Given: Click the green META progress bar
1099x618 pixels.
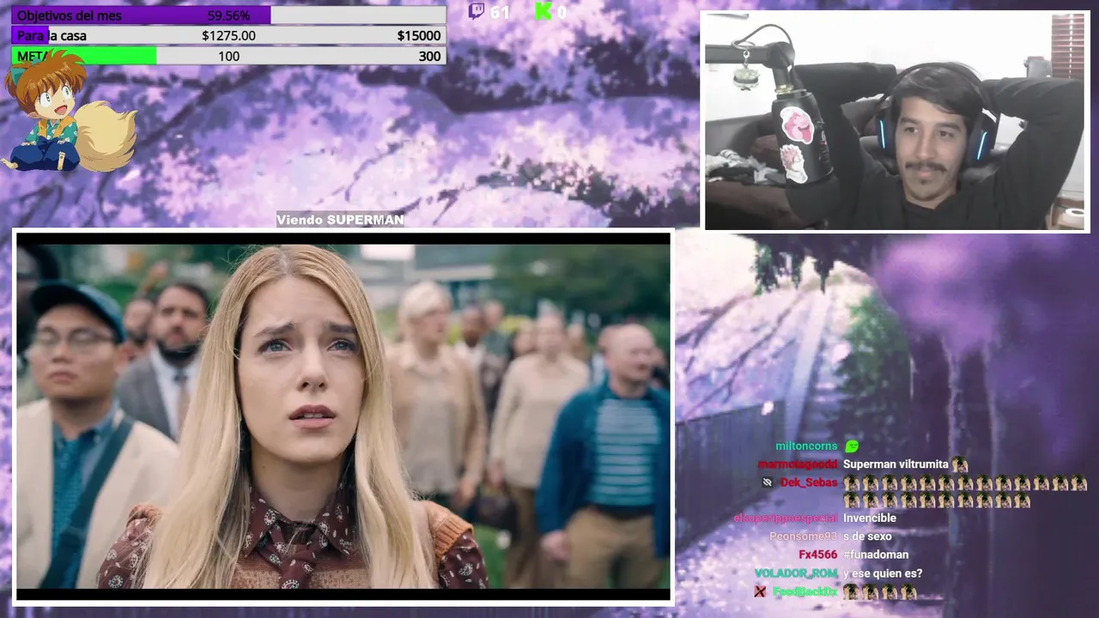Looking at the screenshot, I should click(x=228, y=56).
